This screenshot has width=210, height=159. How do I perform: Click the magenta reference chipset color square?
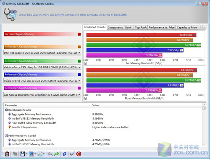coord(79,88)
